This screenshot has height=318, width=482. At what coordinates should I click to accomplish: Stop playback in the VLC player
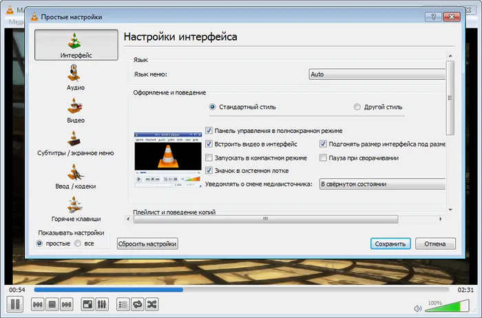[52, 304]
